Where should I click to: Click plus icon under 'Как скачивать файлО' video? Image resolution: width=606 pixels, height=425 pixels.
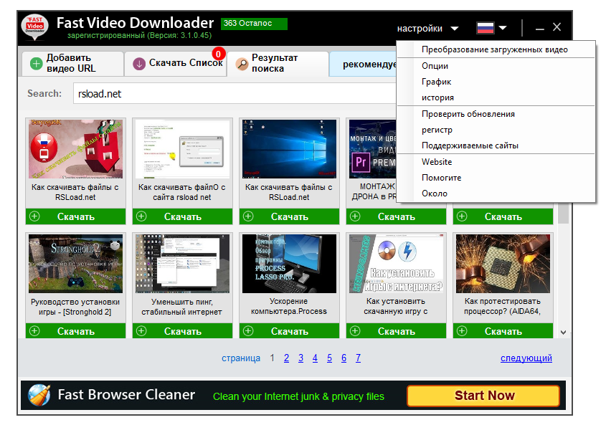point(141,216)
